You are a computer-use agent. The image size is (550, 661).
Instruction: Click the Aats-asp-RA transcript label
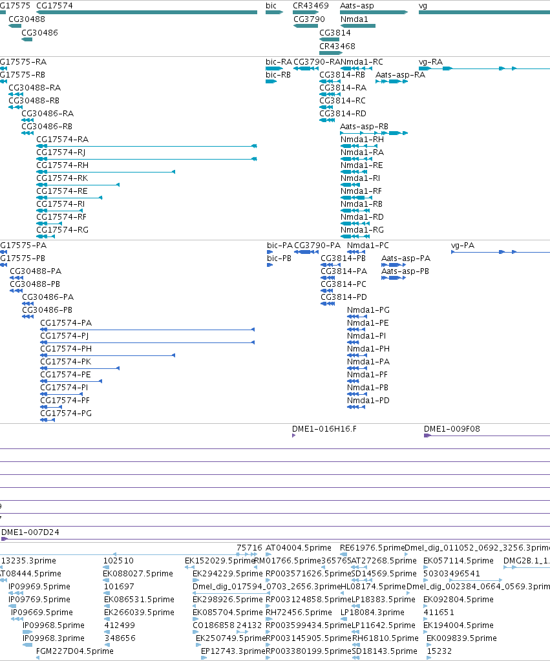[x=400, y=74]
